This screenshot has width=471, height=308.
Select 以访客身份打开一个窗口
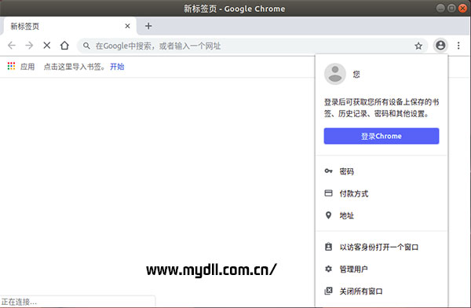pyautogui.click(x=382, y=247)
